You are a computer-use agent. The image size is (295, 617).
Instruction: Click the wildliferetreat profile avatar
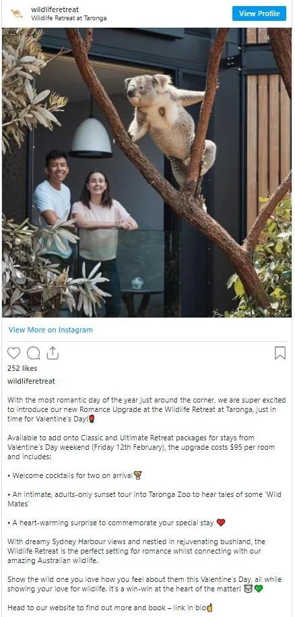(16, 13)
